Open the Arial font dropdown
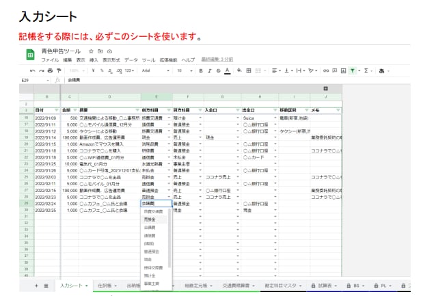 click(155, 70)
